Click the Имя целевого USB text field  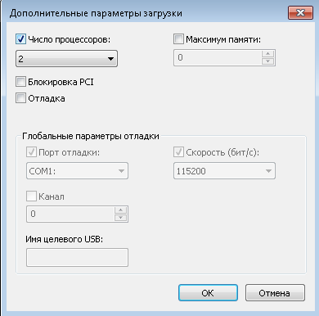(77, 257)
